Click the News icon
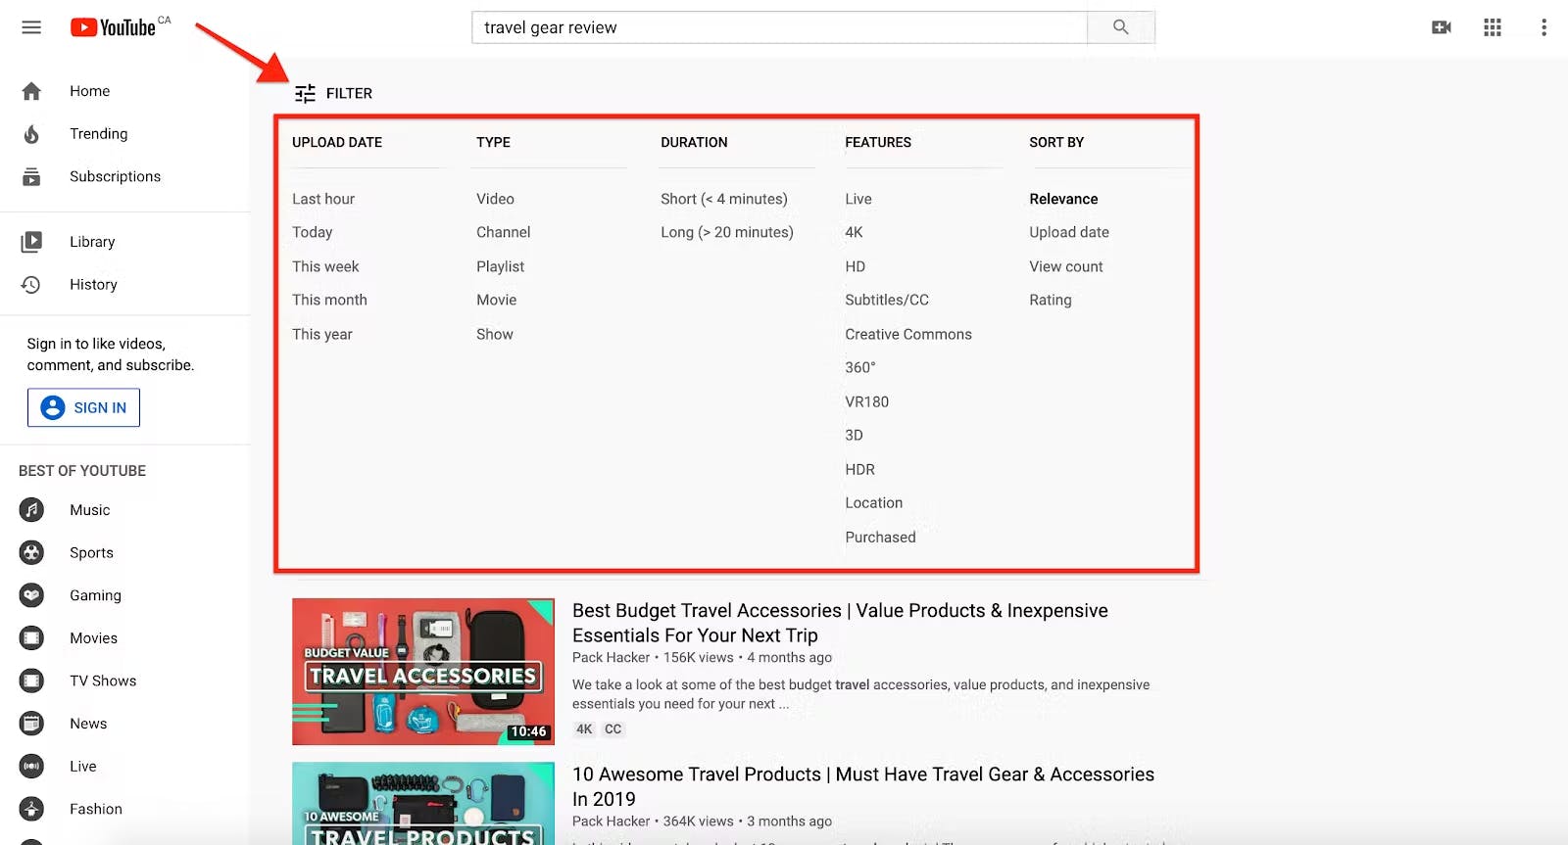This screenshot has width=1568, height=845. click(x=31, y=724)
